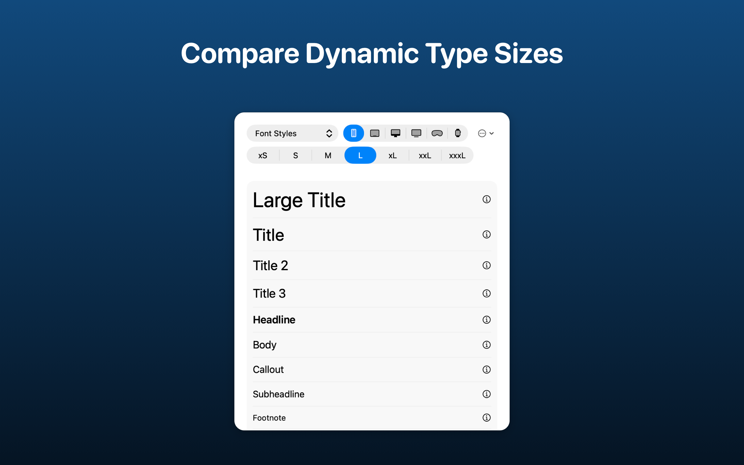Select the iPhone device icon
744x465 pixels.
pyautogui.click(x=354, y=133)
